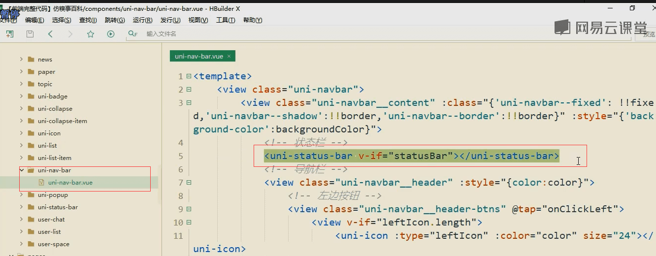Image resolution: width=656 pixels, height=256 pixels.
Task: Fold the code block at line 9
Action: (x=189, y=209)
